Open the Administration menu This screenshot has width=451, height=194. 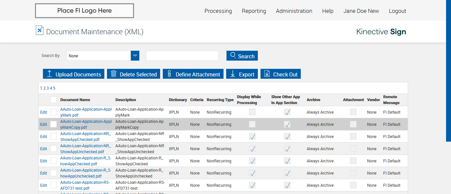pos(294,11)
